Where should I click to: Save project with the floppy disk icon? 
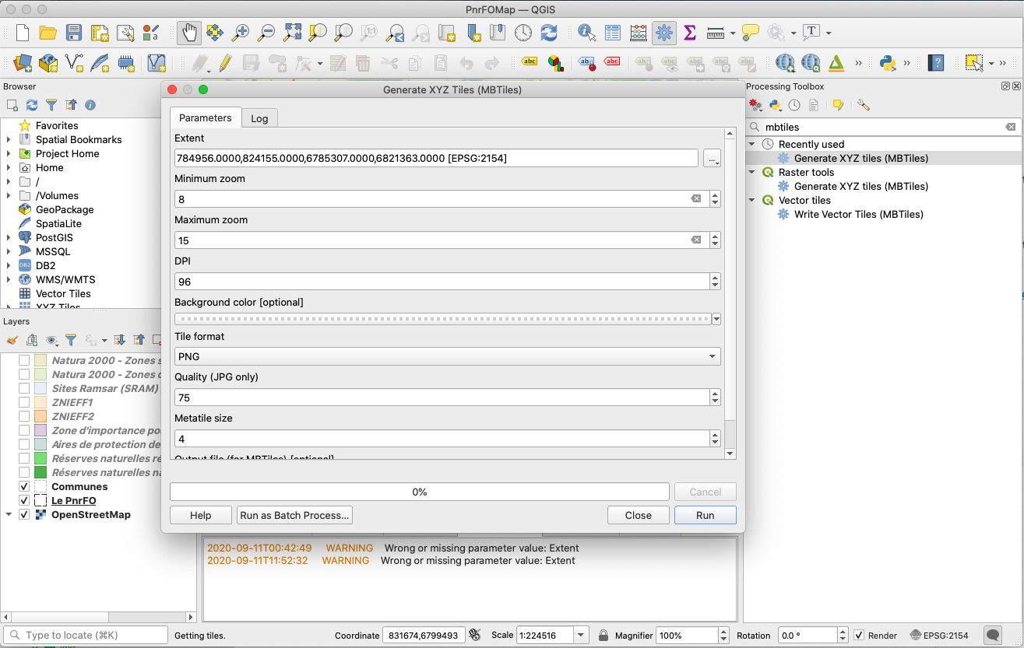[74, 33]
